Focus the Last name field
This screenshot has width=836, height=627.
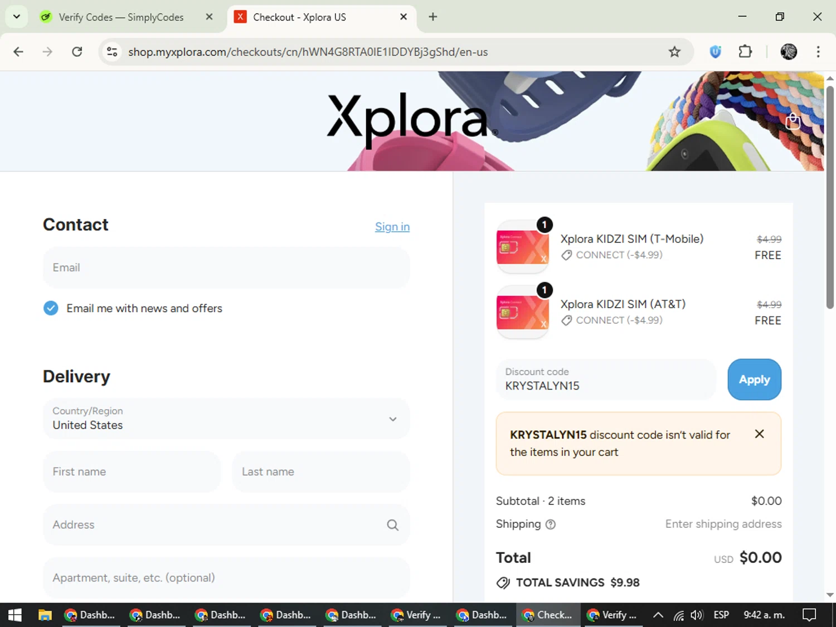click(x=321, y=472)
